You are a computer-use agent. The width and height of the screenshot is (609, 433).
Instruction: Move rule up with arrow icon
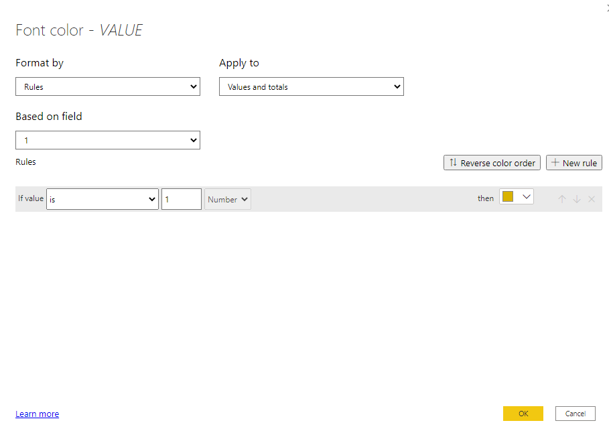pyautogui.click(x=562, y=199)
